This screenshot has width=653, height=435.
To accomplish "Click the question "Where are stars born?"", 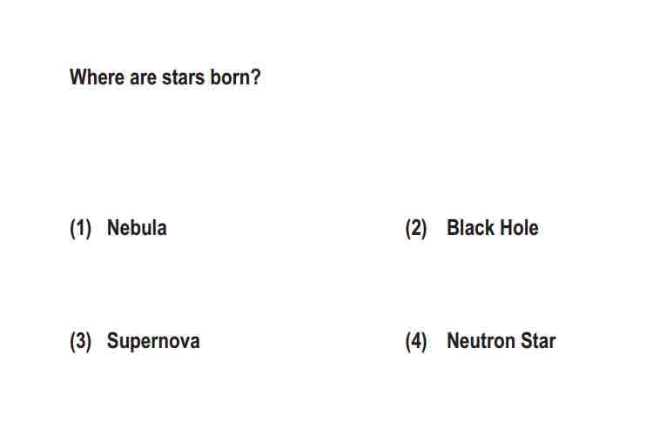I will click(165, 77).
